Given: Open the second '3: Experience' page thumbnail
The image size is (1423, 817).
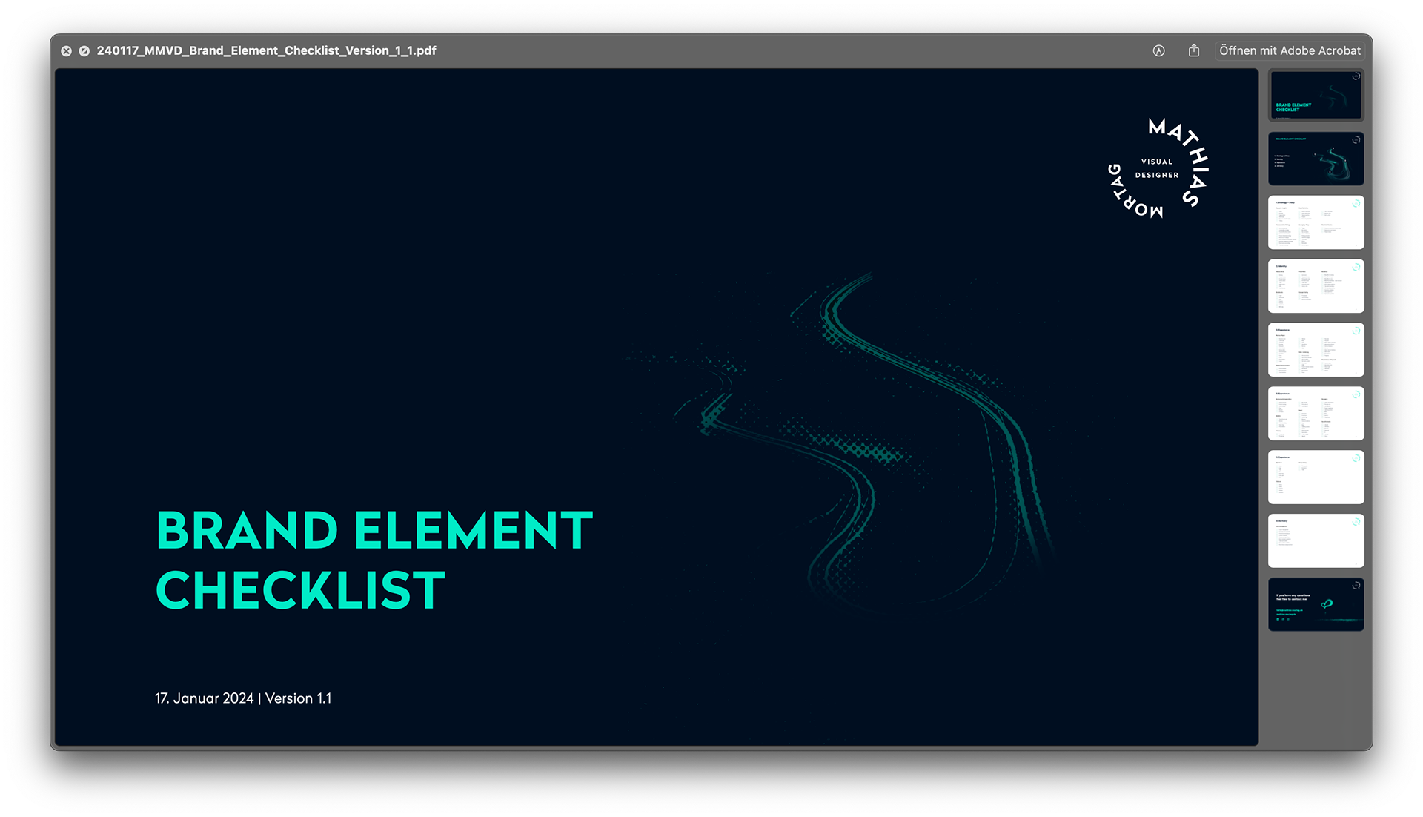Looking at the screenshot, I should pos(1316,413).
